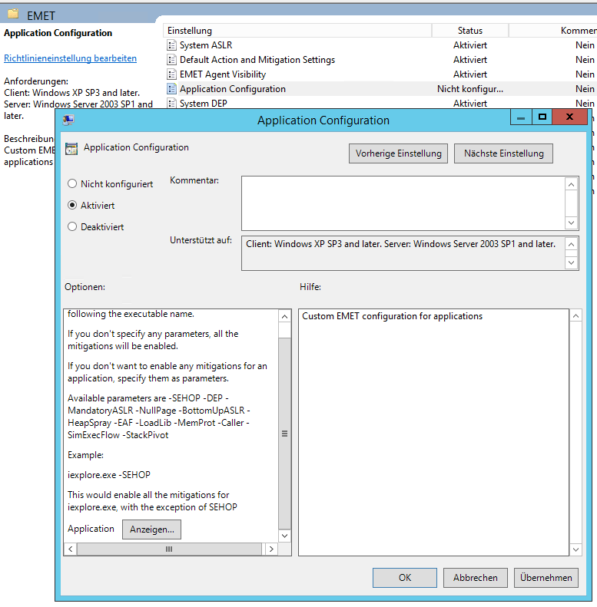Open the Richtlinieneinstellung bearbeiten link
This screenshot has height=607, width=597.
[x=70, y=58]
